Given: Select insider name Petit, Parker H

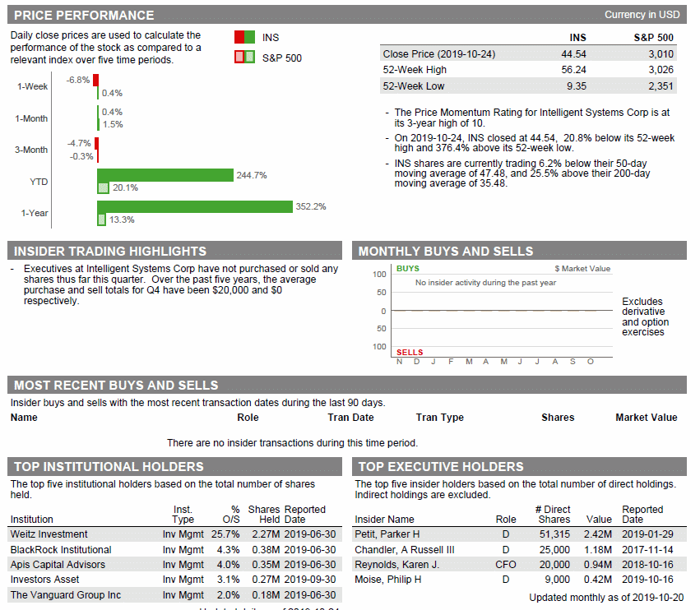Looking at the screenshot, I should coord(387,534).
